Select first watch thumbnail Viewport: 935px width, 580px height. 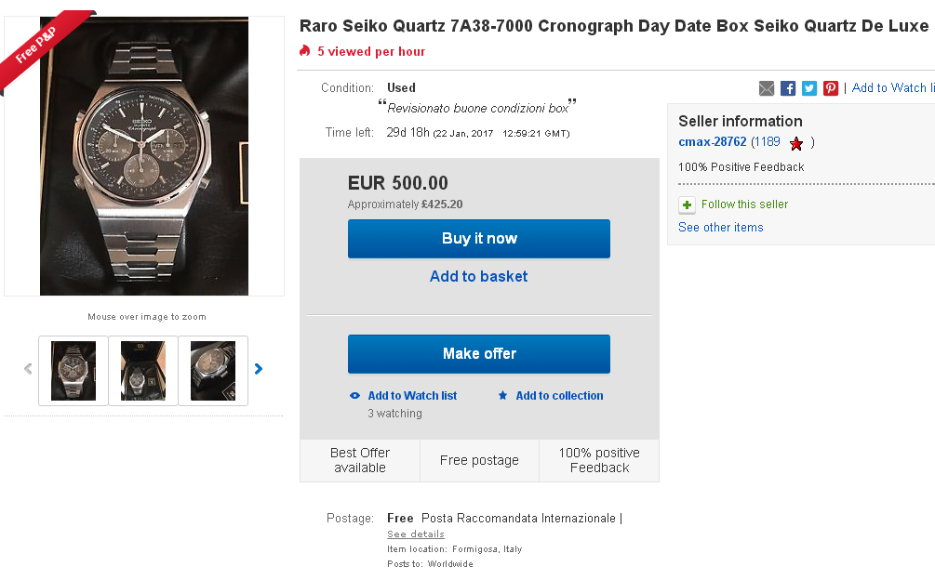(x=73, y=371)
